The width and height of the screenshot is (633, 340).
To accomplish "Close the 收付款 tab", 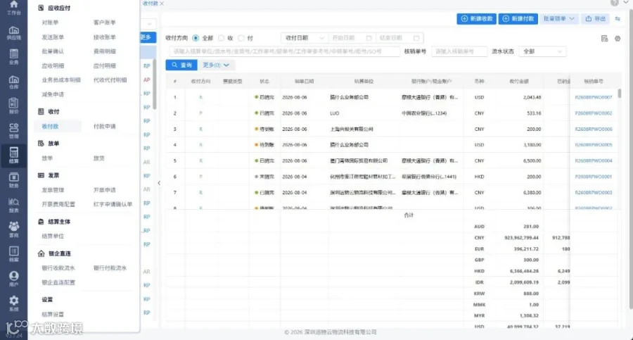I will click(162, 4).
